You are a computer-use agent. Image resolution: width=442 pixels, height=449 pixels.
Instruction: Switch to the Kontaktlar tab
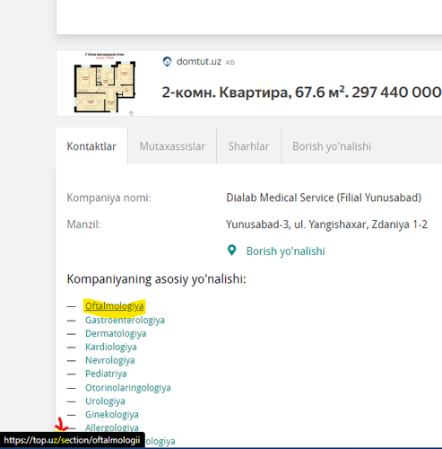point(91,146)
